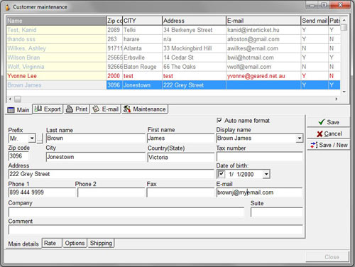Sort by the Name column header
The width and height of the screenshot is (355, 267).
click(x=56, y=21)
